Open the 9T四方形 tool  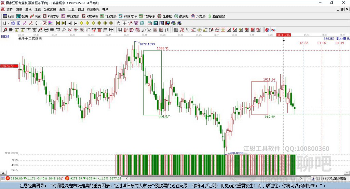128,16
